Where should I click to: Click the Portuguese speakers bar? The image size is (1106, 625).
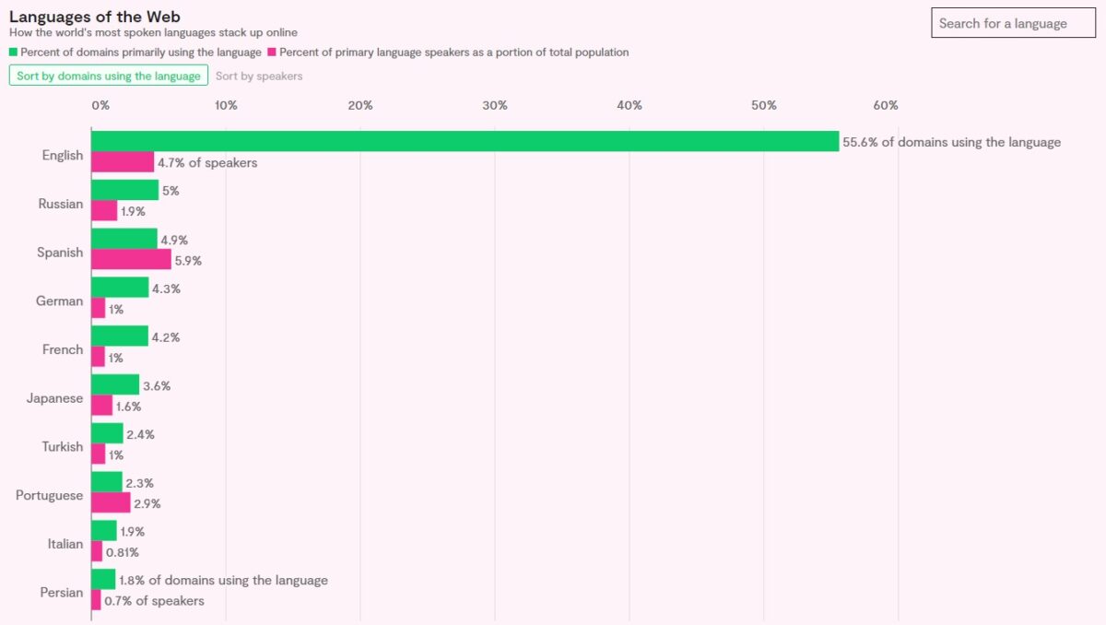111,502
